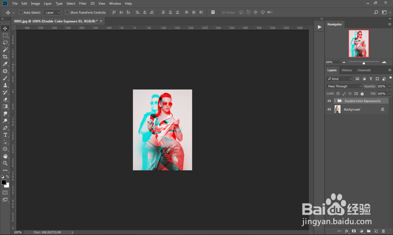Open the Fill slider dropdown arrow
Screen dimensions: 393x235
point(389,94)
